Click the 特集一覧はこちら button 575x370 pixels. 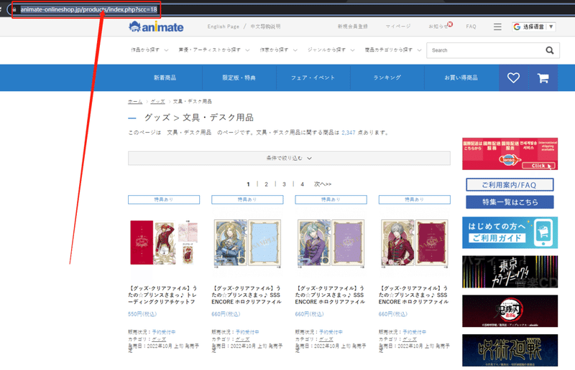510,202
